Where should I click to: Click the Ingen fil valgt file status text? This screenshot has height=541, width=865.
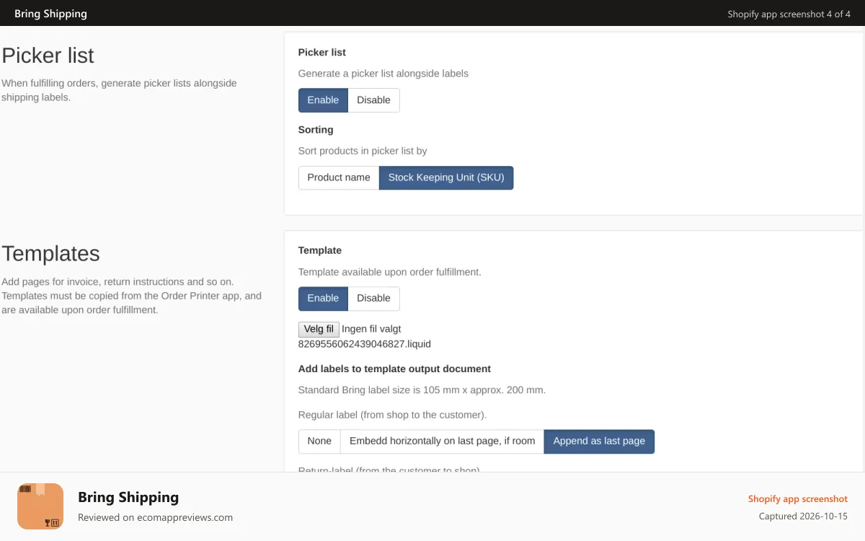371,329
